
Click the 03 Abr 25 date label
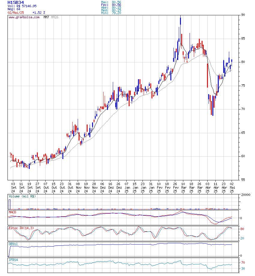click(208, 187)
